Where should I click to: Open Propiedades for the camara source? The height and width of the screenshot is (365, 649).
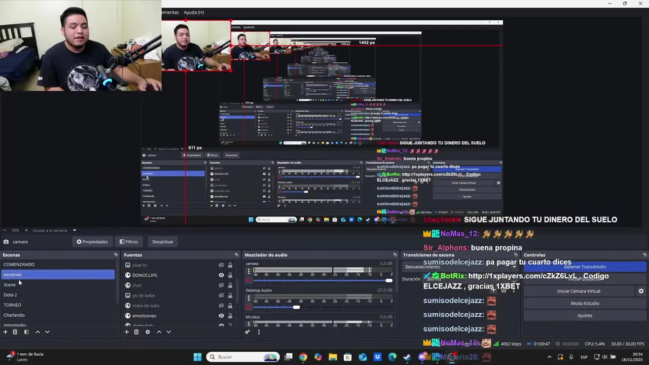(x=92, y=242)
